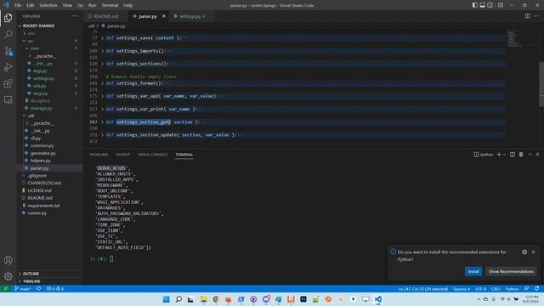The width and height of the screenshot is (544, 306).
Task: Open requirements.txt in the file tree
Action: coord(43,206)
